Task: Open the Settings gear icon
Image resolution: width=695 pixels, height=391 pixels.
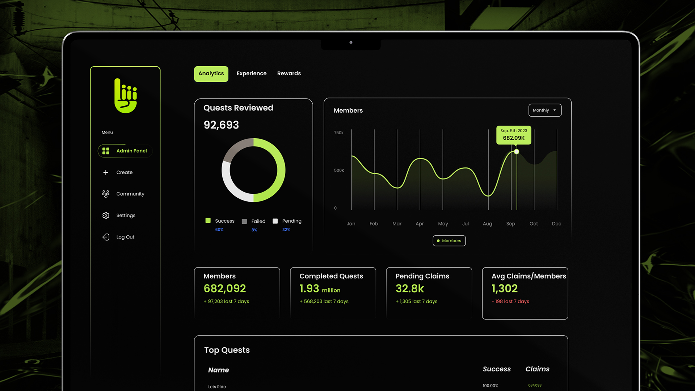Action: [106, 215]
